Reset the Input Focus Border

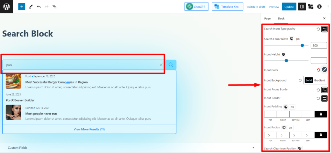[318, 90]
